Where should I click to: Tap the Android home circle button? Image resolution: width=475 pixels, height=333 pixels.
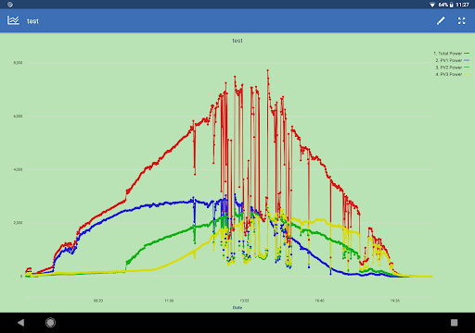(x=50, y=323)
